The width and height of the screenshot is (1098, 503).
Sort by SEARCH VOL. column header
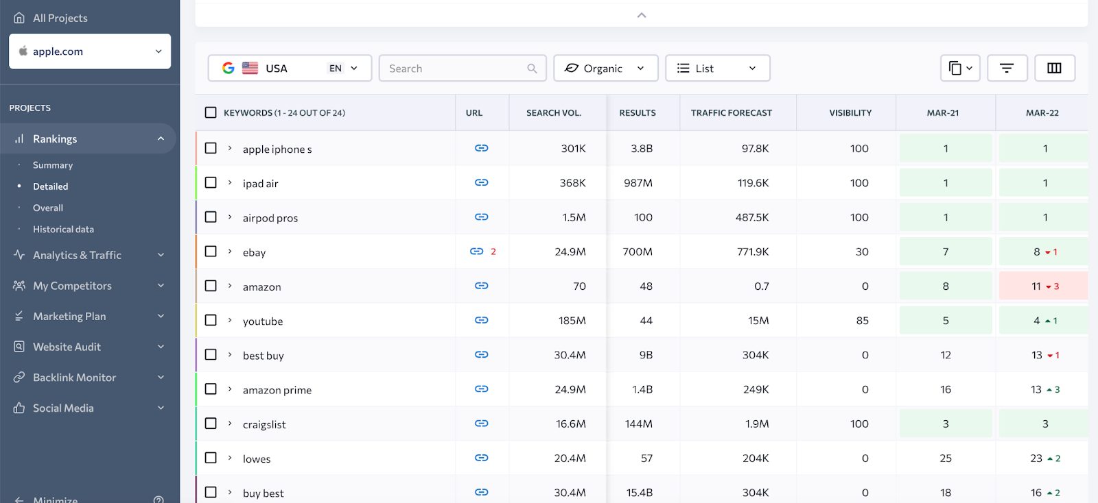(x=554, y=112)
